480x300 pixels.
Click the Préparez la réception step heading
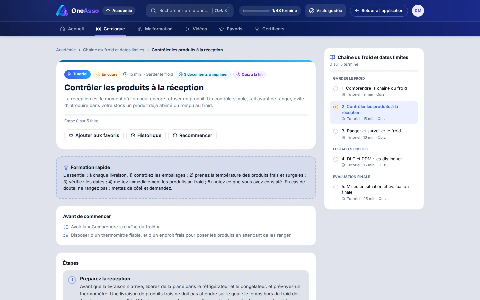[x=105, y=279]
